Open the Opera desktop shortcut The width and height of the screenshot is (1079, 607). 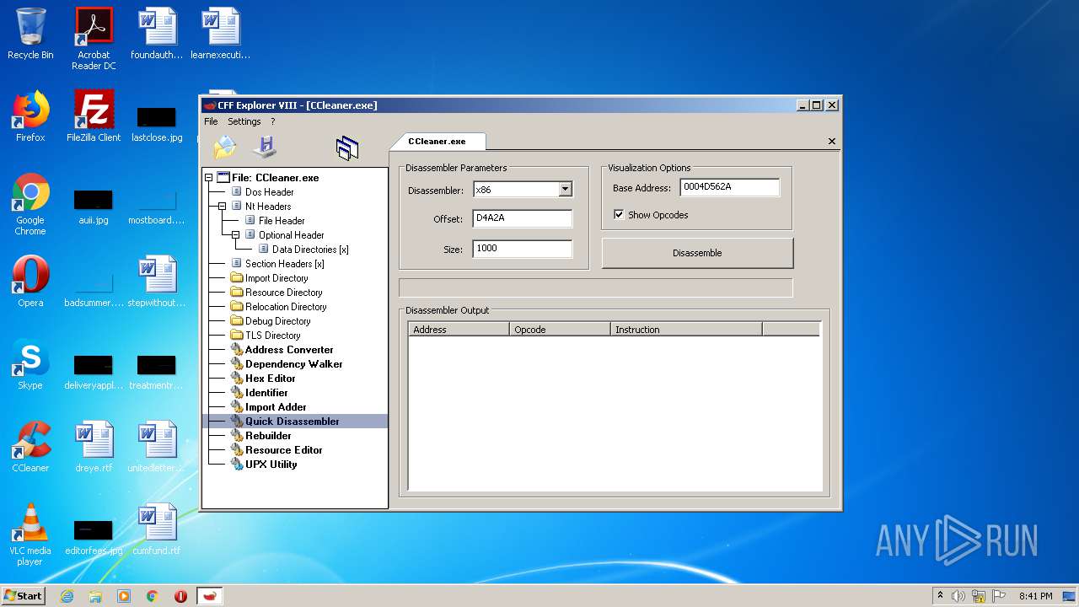point(30,282)
